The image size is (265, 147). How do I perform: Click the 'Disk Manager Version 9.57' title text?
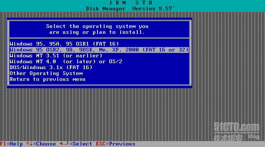click(x=130, y=8)
